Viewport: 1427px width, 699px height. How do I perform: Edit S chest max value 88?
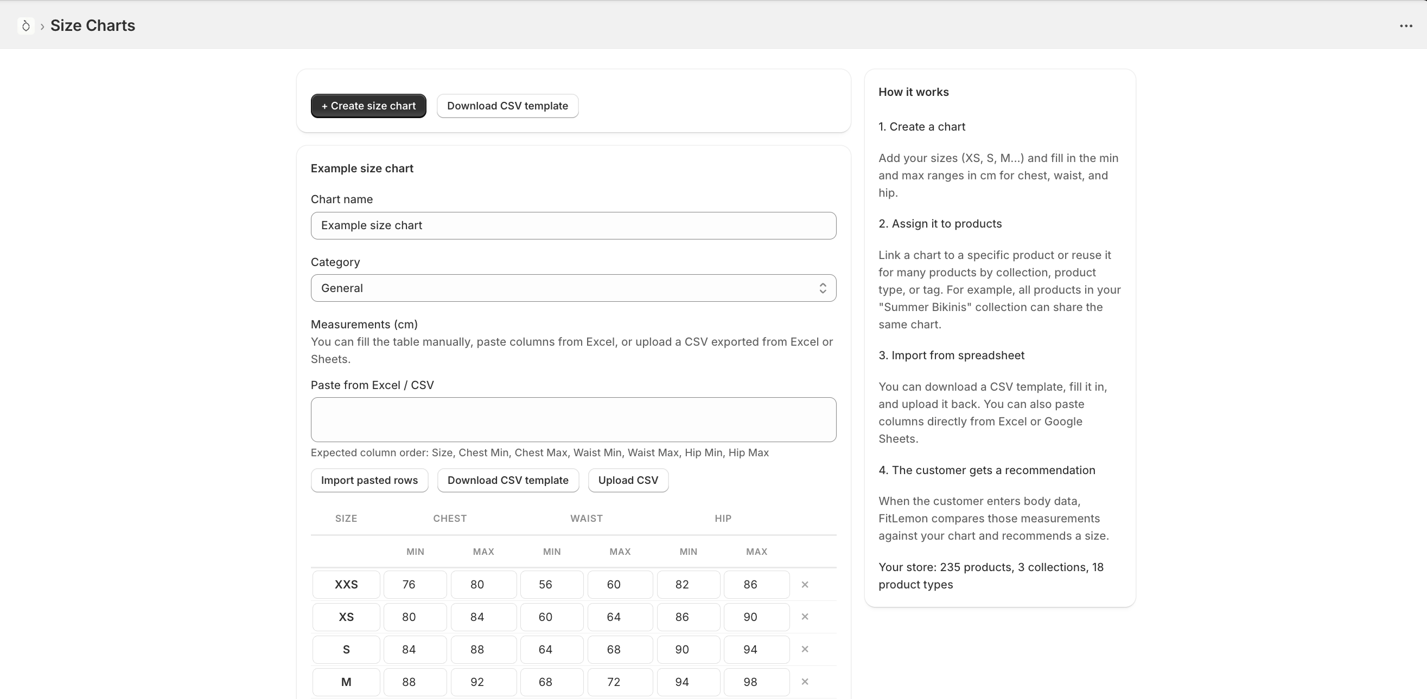pyautogui.click(x=483, y=650)
